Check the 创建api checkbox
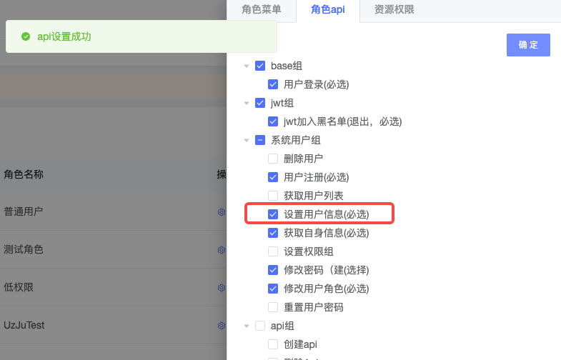 click(273, 344)
